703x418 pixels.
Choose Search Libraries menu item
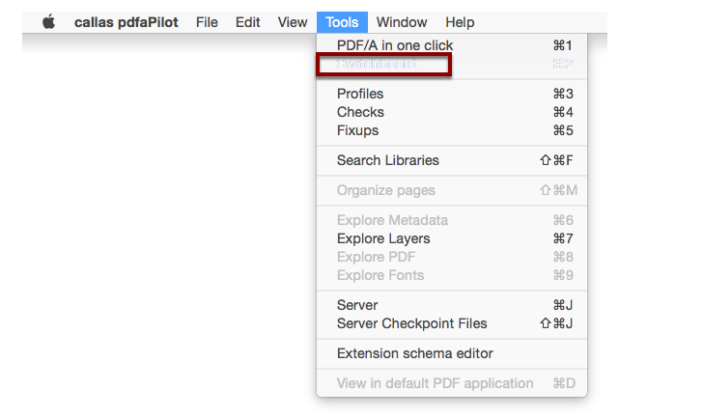(452, 160)
